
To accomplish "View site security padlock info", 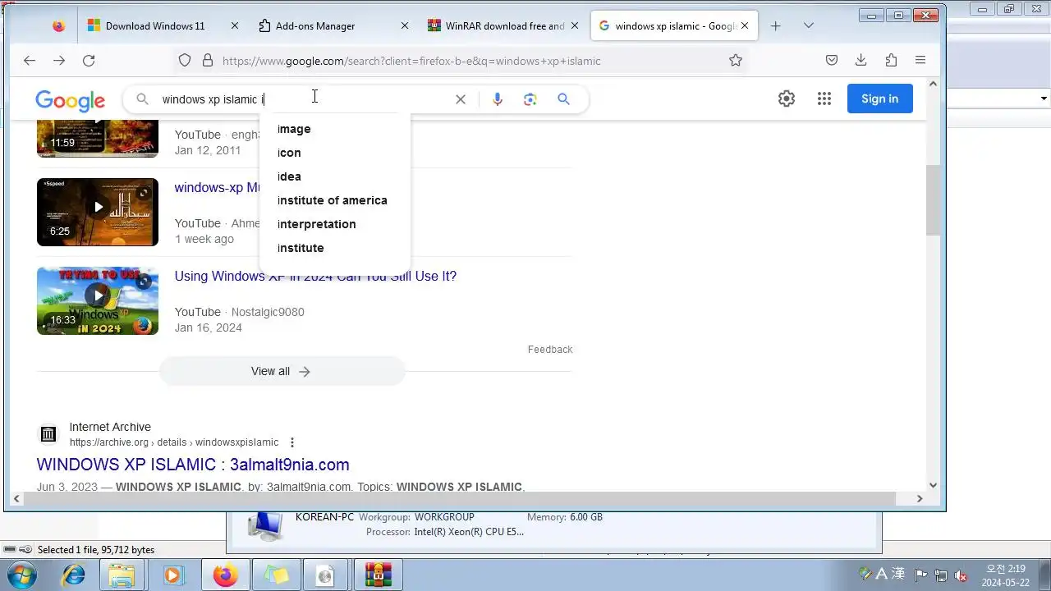I will click(208, 61).
